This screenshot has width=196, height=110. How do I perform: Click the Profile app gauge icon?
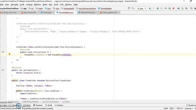point(166,8)
